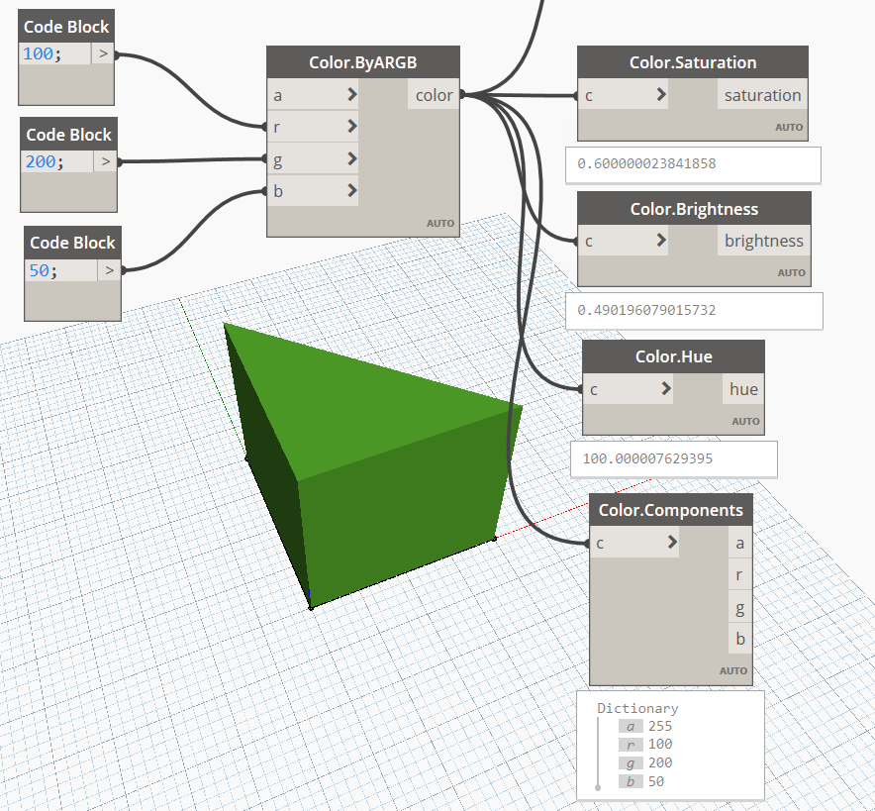Screen dimensions: 875x811
Task: Click the value 255 for key a
Action: tap(660, 726)
